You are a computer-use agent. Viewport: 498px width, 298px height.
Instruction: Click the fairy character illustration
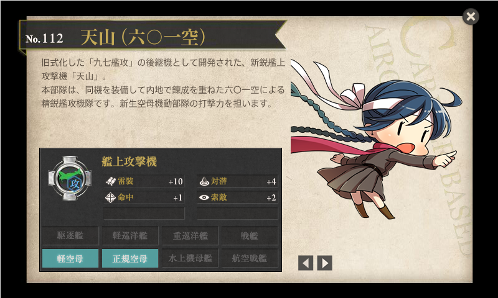(375, 139)
